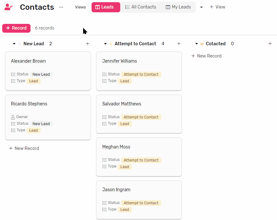Collapse the New Lead column
Viewport: 277px width, 220px height.
coord(14,44)
